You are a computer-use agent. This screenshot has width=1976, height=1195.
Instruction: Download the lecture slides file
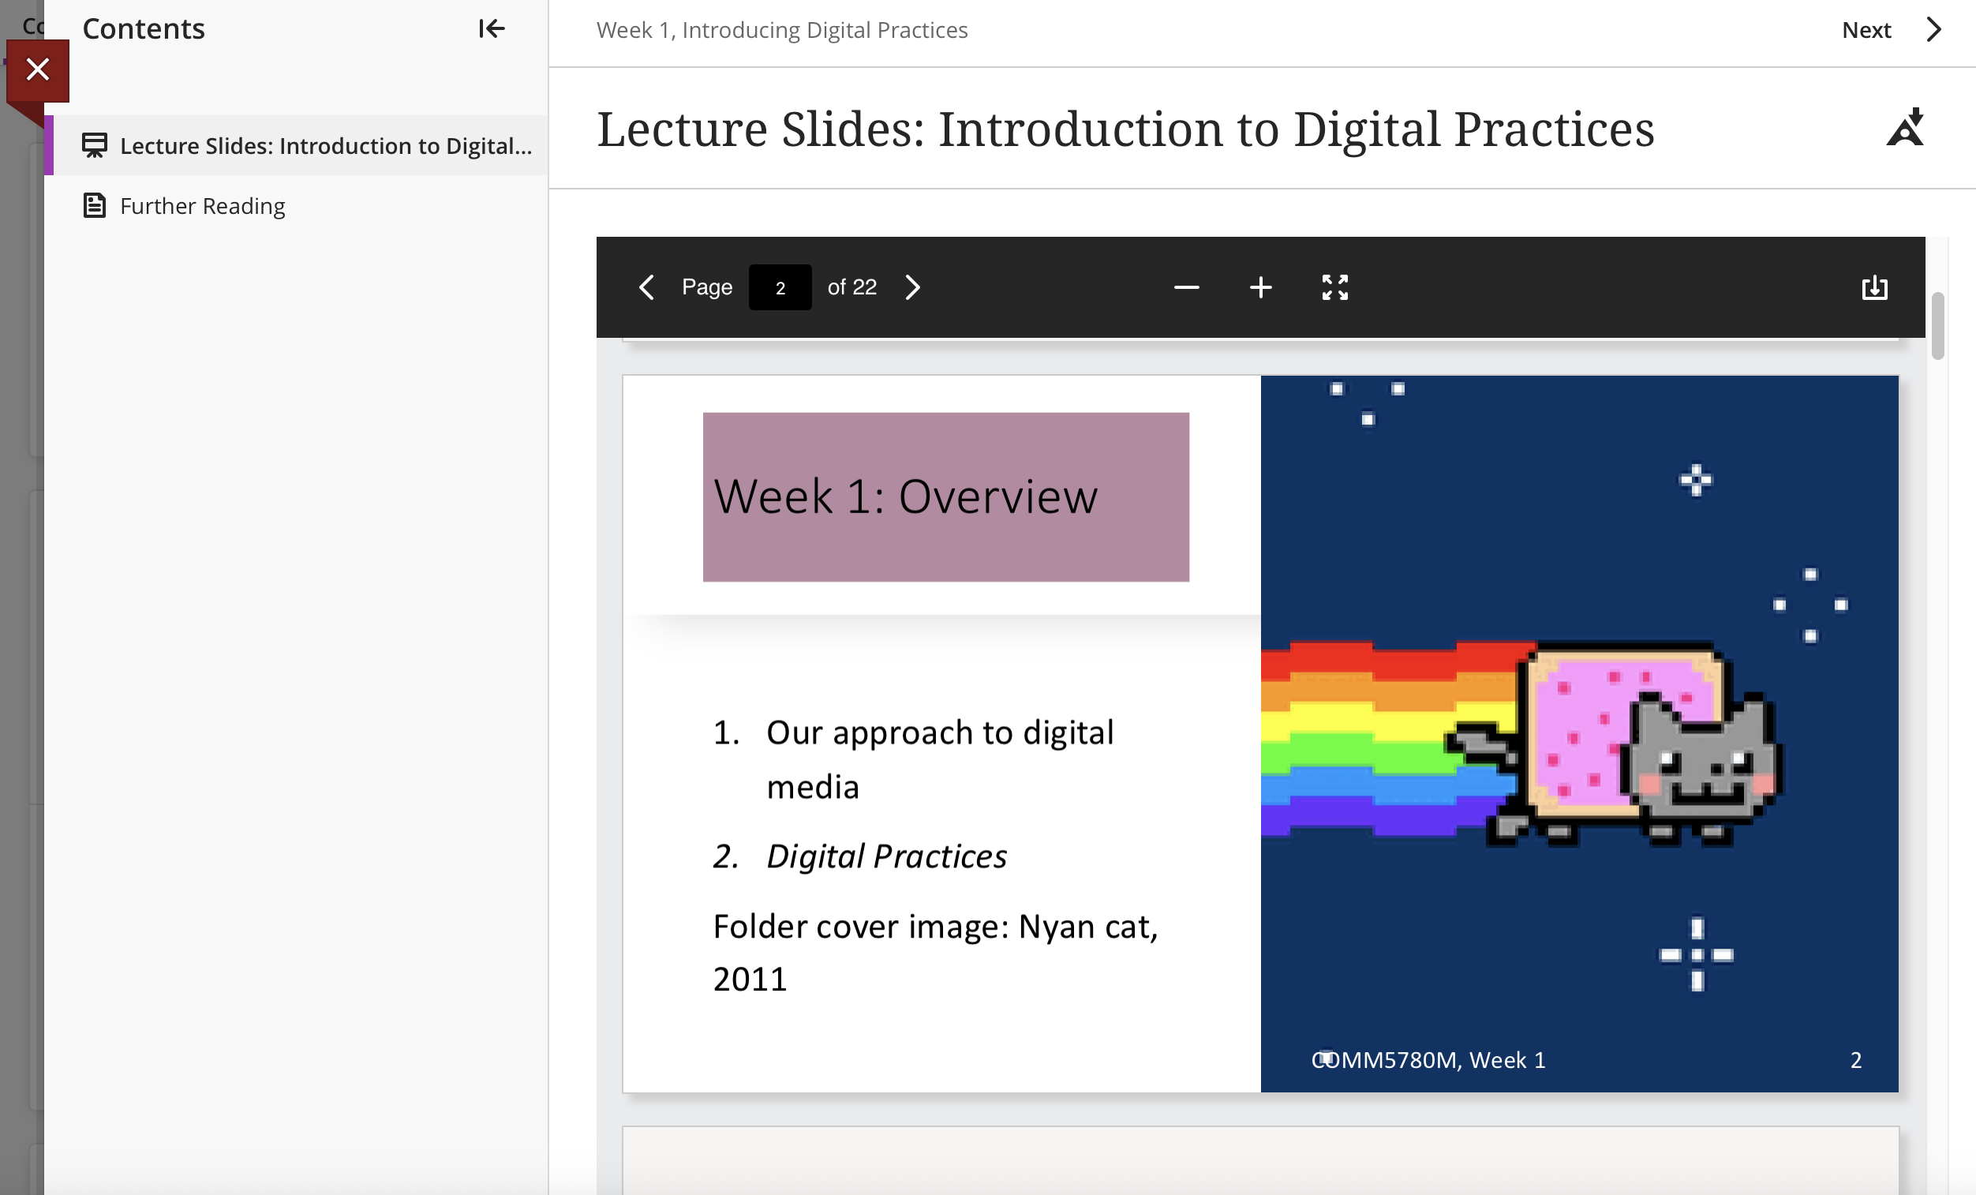click(x=1874, y=287)
